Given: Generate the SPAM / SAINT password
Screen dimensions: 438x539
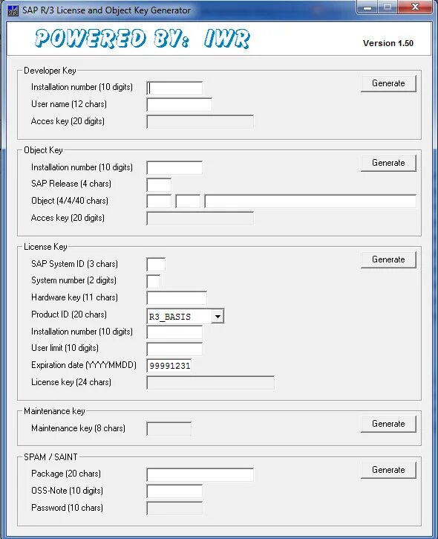Looking at the screenshot, I should pyautogui.click(x=388, y=470).
